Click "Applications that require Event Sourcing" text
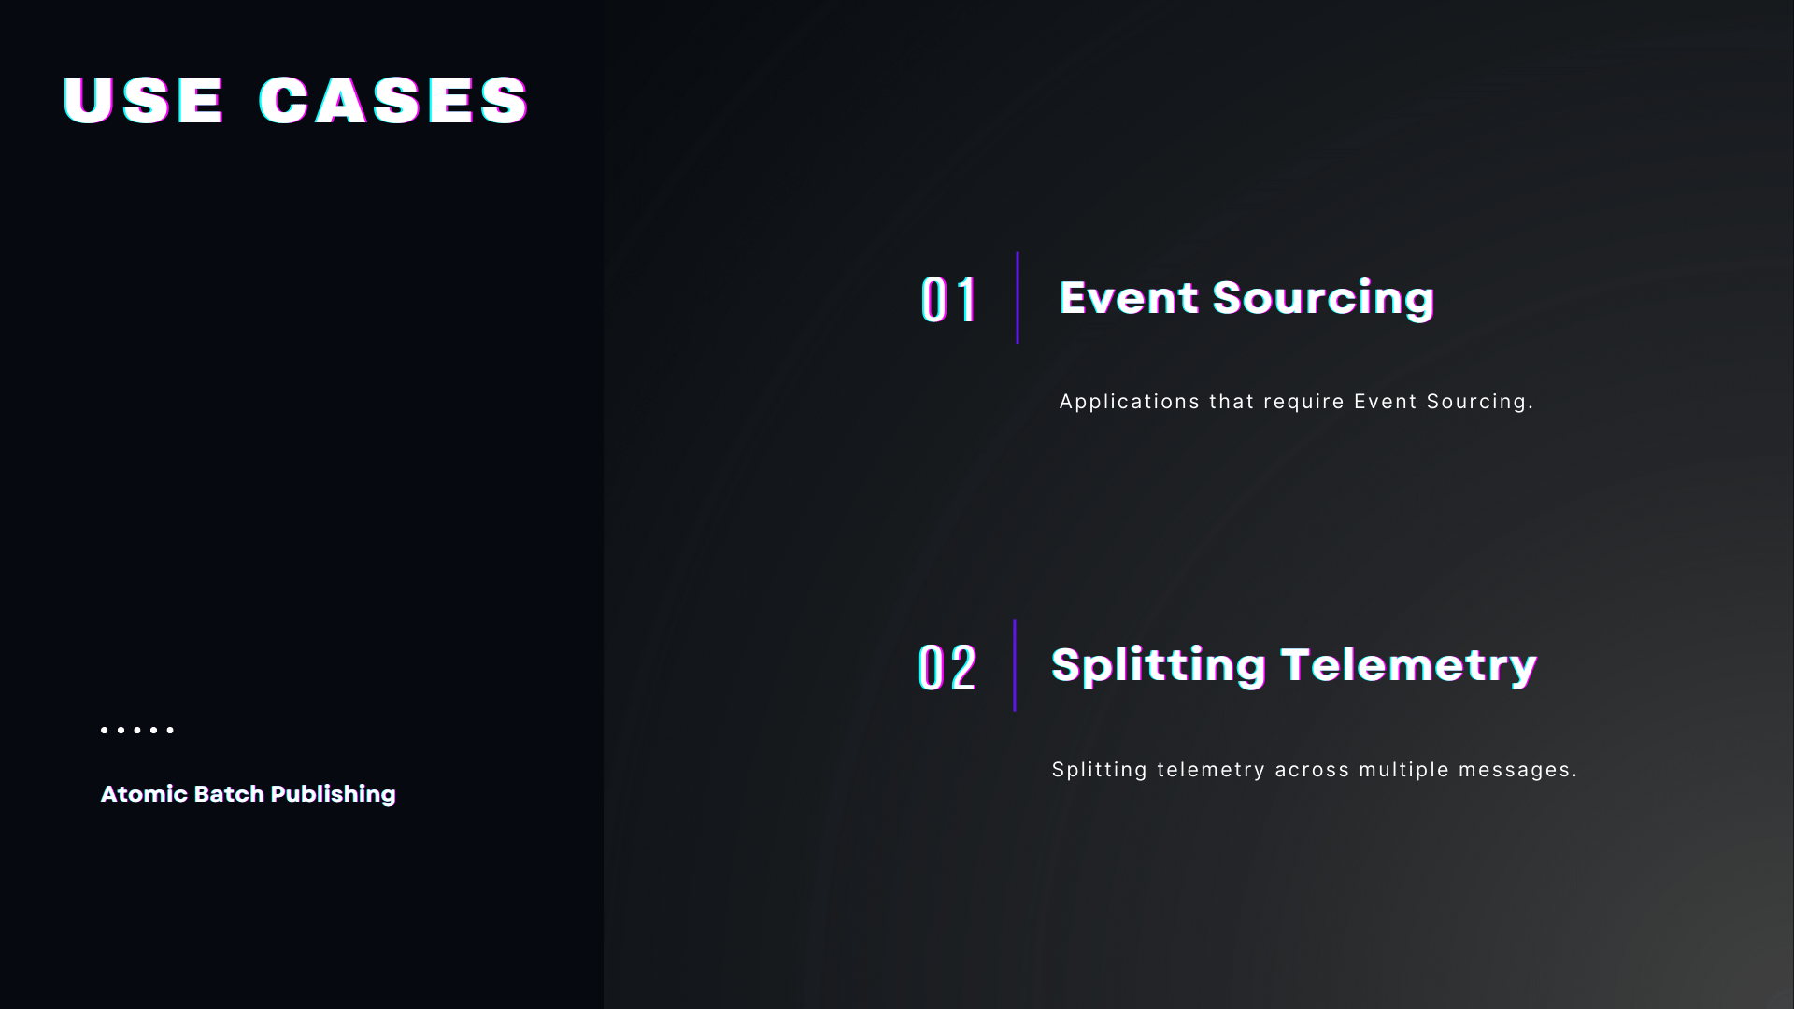 (x=1296, y=402)
